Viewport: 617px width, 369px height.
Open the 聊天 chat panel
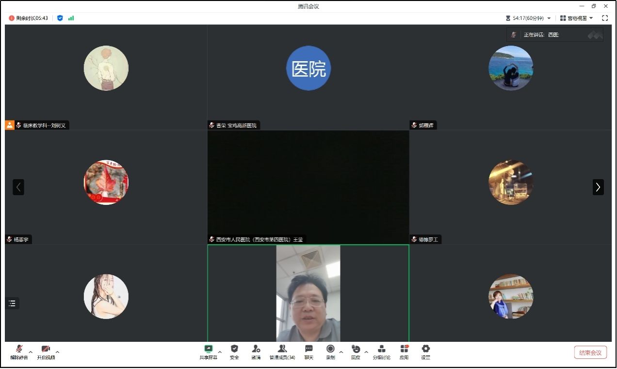[x=308, y=352]
